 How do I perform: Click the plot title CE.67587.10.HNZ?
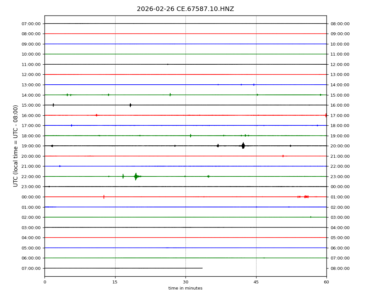[x=185, y=9]
